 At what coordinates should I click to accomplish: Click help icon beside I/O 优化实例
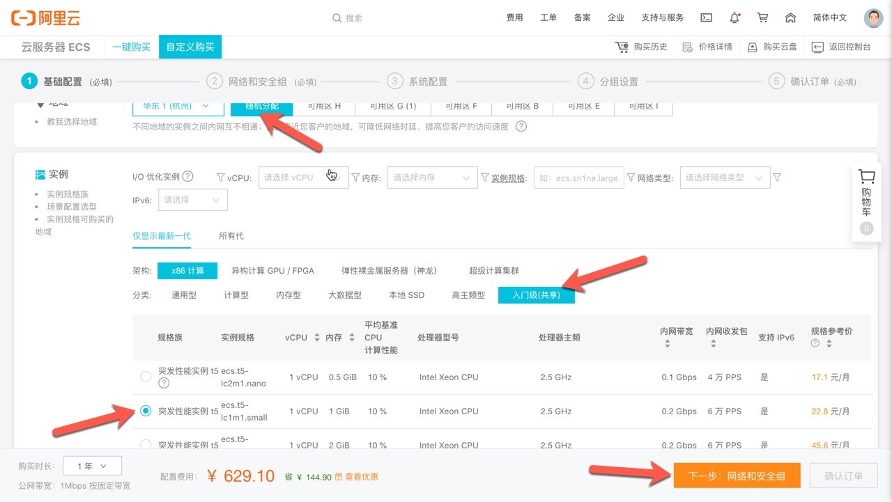point(187,177)
